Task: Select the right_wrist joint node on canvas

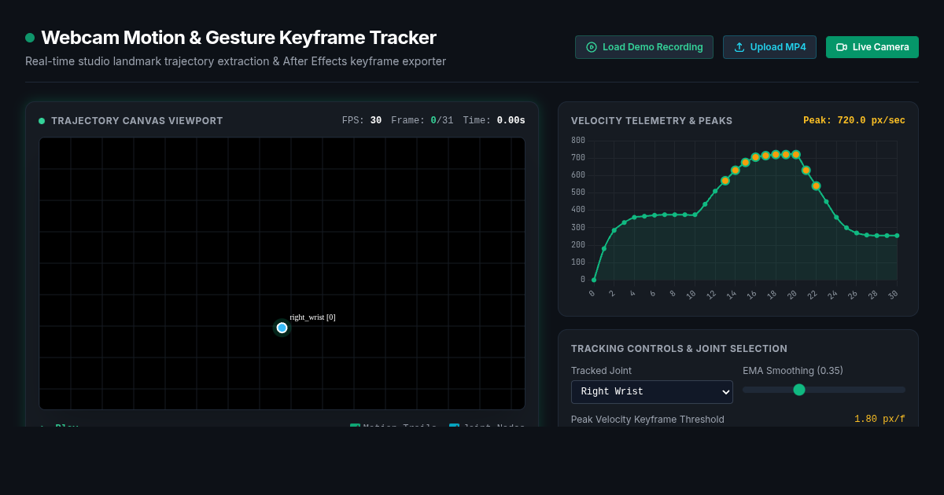Action: click(282, 328)
